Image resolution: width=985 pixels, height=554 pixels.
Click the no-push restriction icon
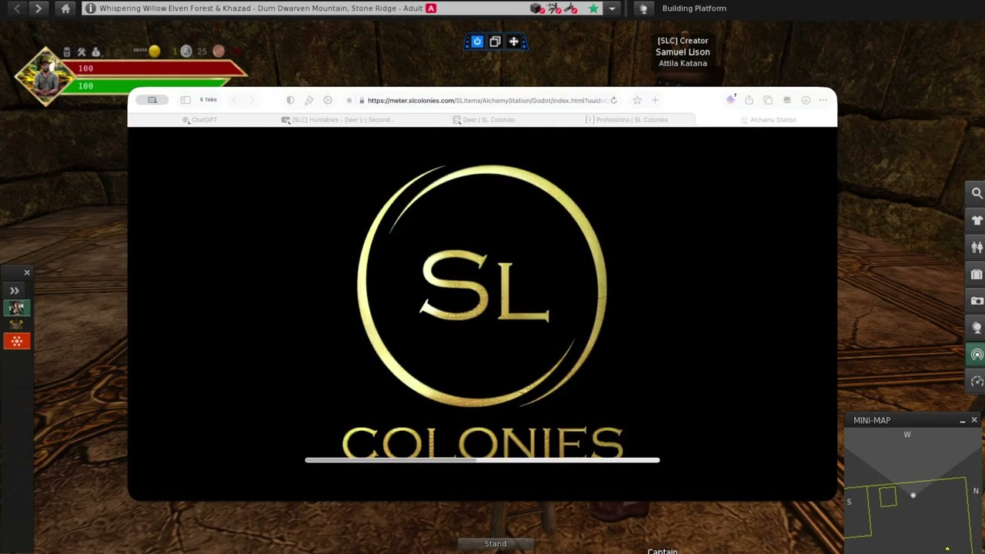coord(553,8)
